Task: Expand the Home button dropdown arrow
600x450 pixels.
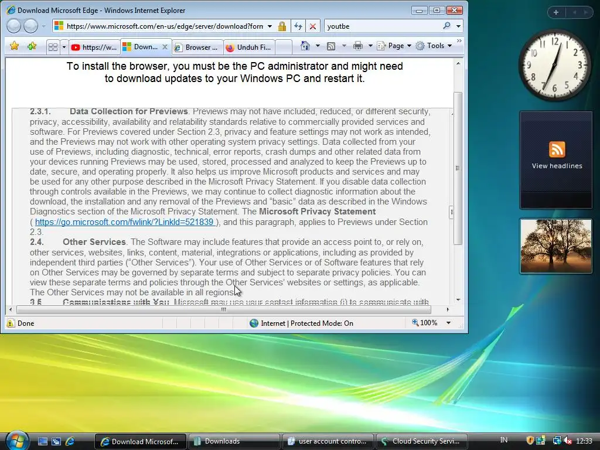Action: (x=317, y=46)
